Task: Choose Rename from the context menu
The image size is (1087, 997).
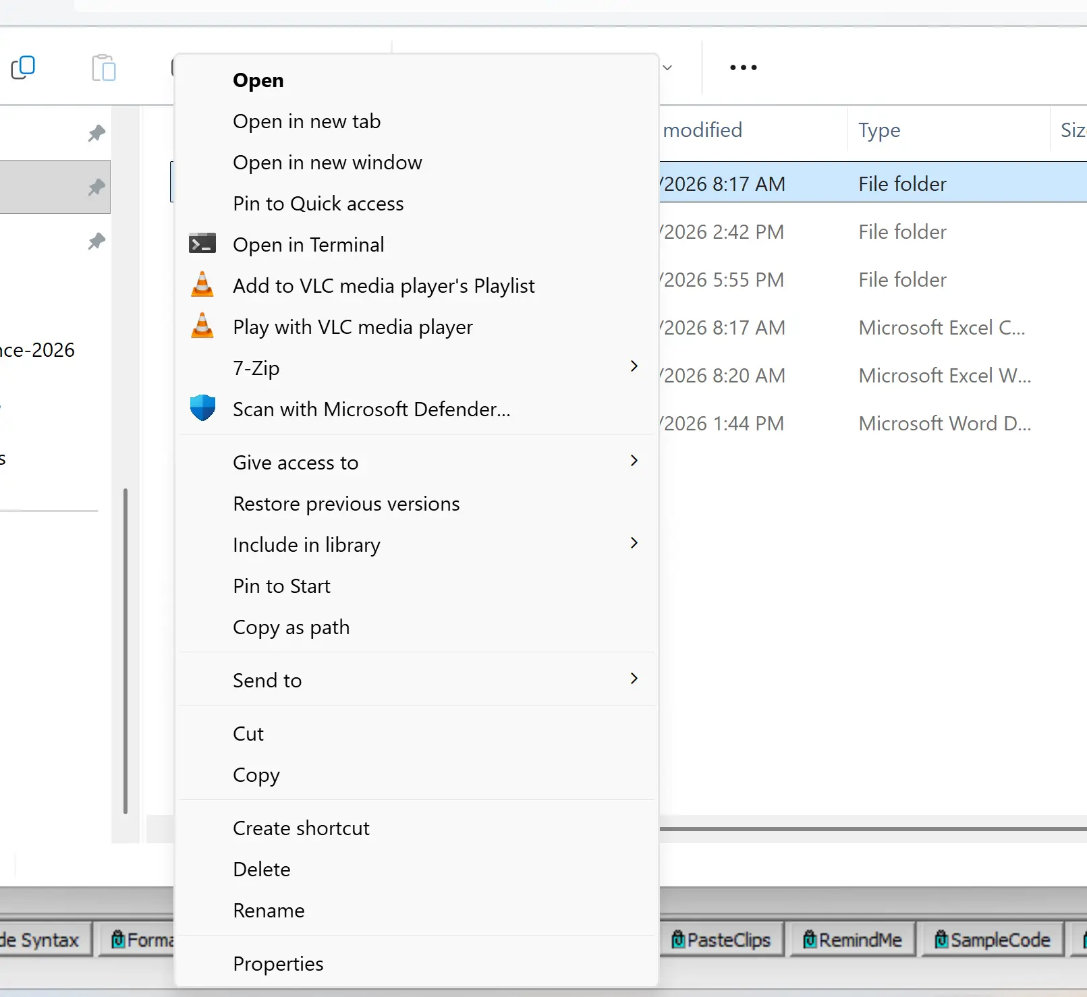Action: (x=416, y=911)
